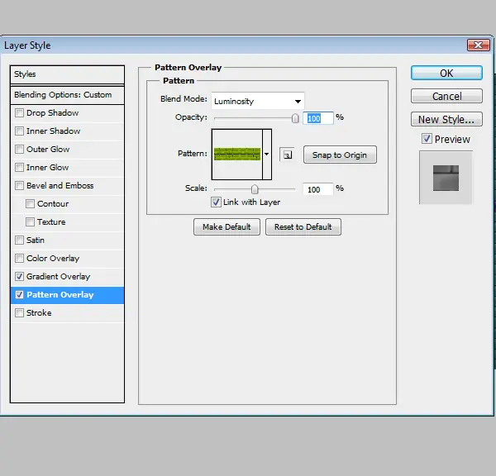
Task: Enable Bevel and Emboss checkbox
Action: (19, 185)
